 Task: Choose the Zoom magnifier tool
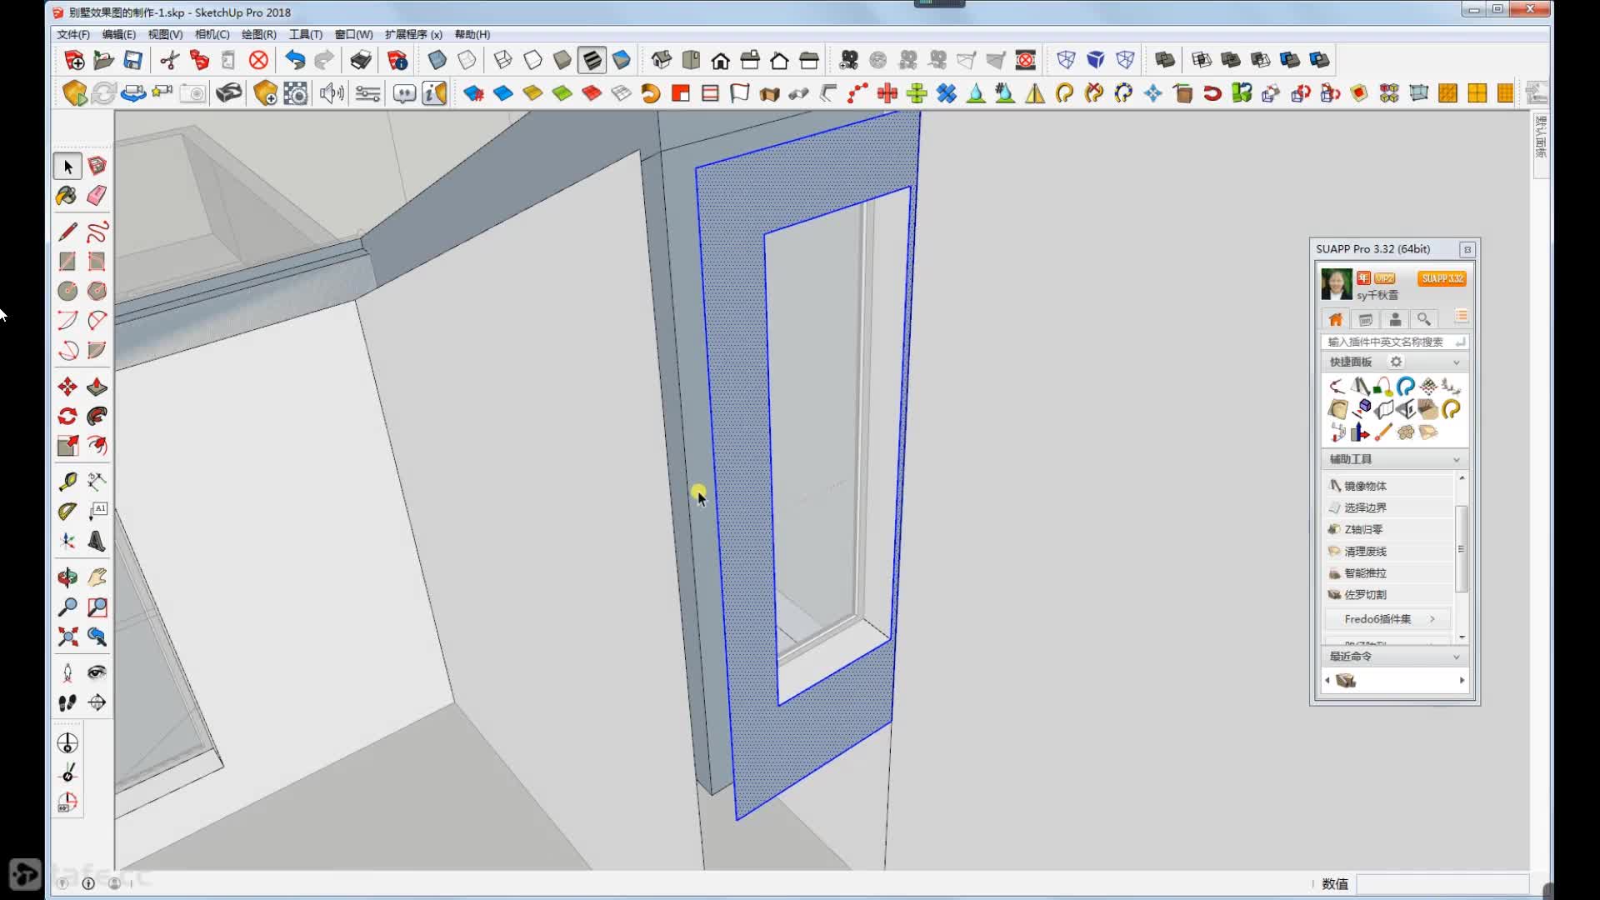tap(67, 607)
